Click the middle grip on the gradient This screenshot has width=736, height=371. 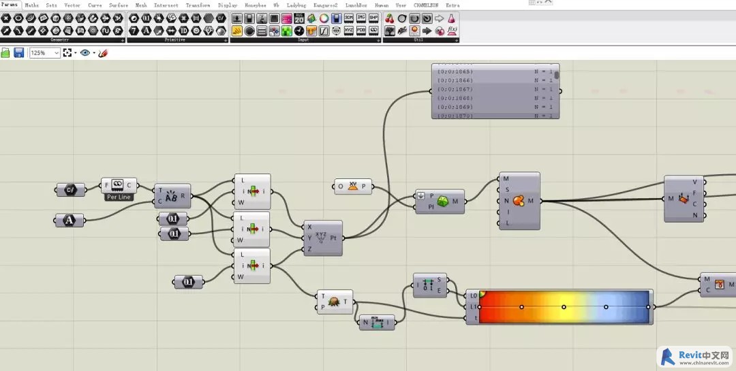564,307
